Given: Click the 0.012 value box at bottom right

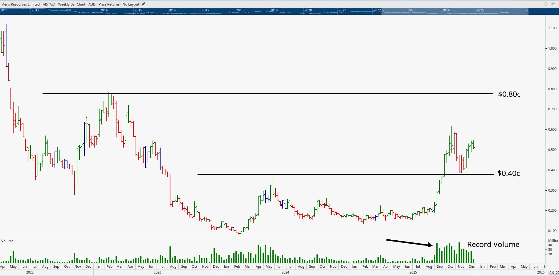Looking at the screenshot, I should click(x=554, y=273).
